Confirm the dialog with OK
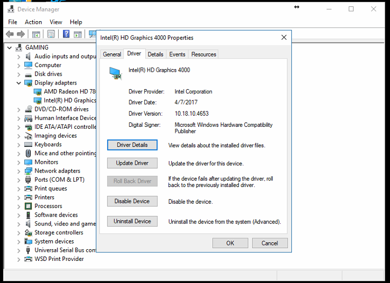The width and height of the screenshot is (390, 283). (x=230, y=243)
